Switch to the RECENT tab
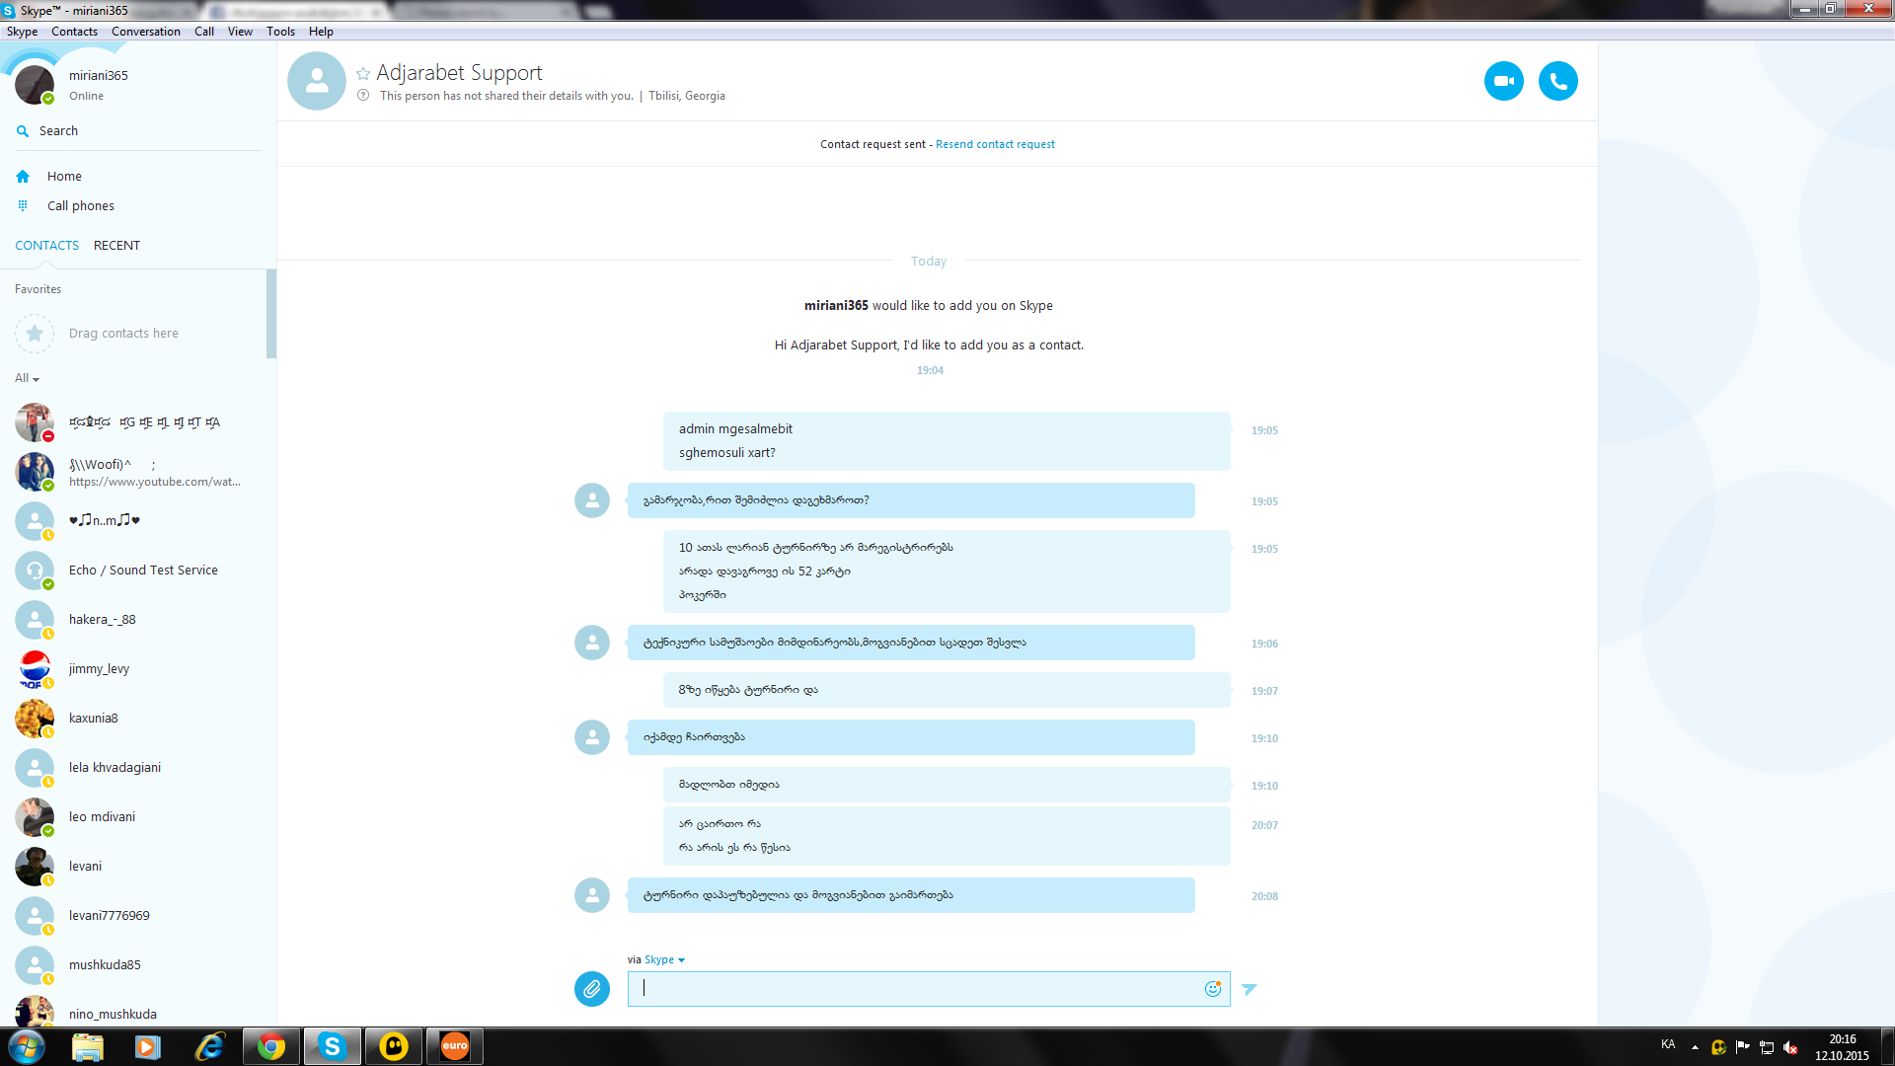 (x=116, y=245)
